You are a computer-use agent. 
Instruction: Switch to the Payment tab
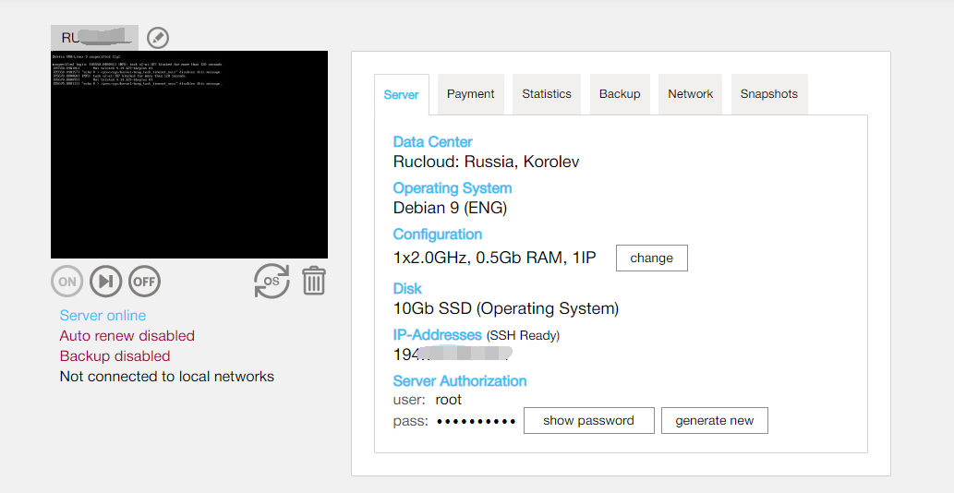[471, 94]
